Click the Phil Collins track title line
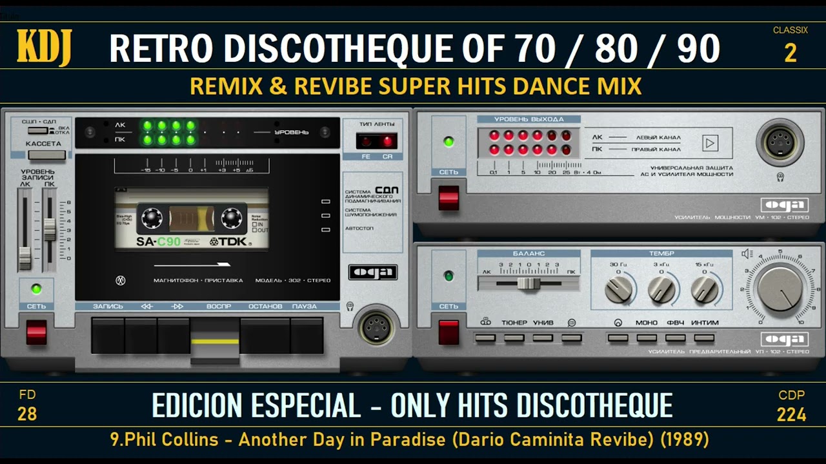The height and width of the screenshot is (464, 826). tap(410, 440)
